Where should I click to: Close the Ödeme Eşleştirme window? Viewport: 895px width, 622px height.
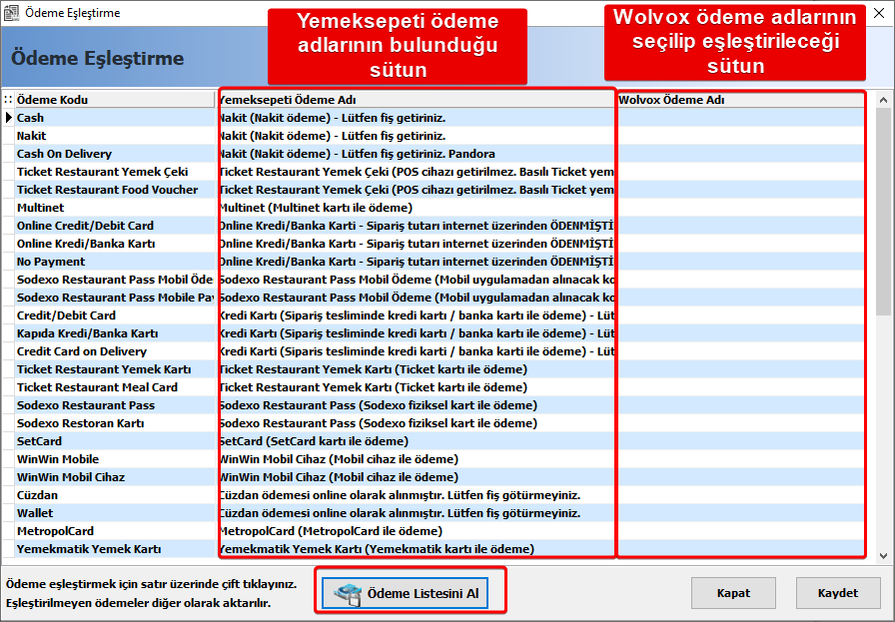[879, 13]
